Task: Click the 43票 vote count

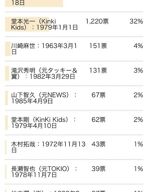Action: [x=98, y=144]
